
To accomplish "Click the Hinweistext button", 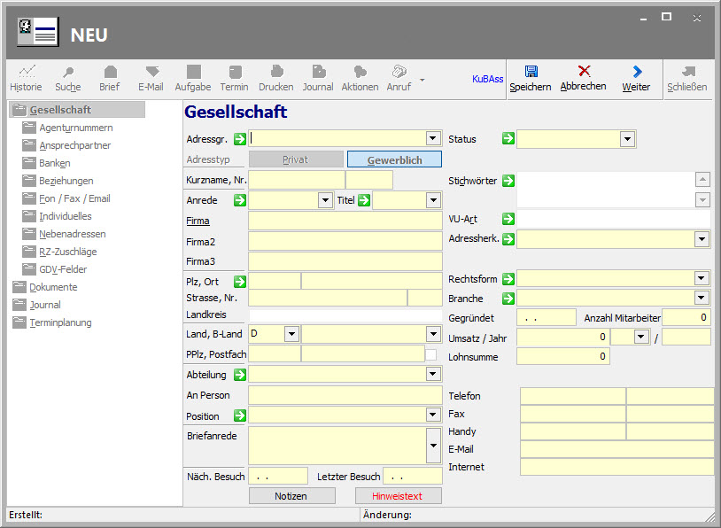I will click(398, 496).
